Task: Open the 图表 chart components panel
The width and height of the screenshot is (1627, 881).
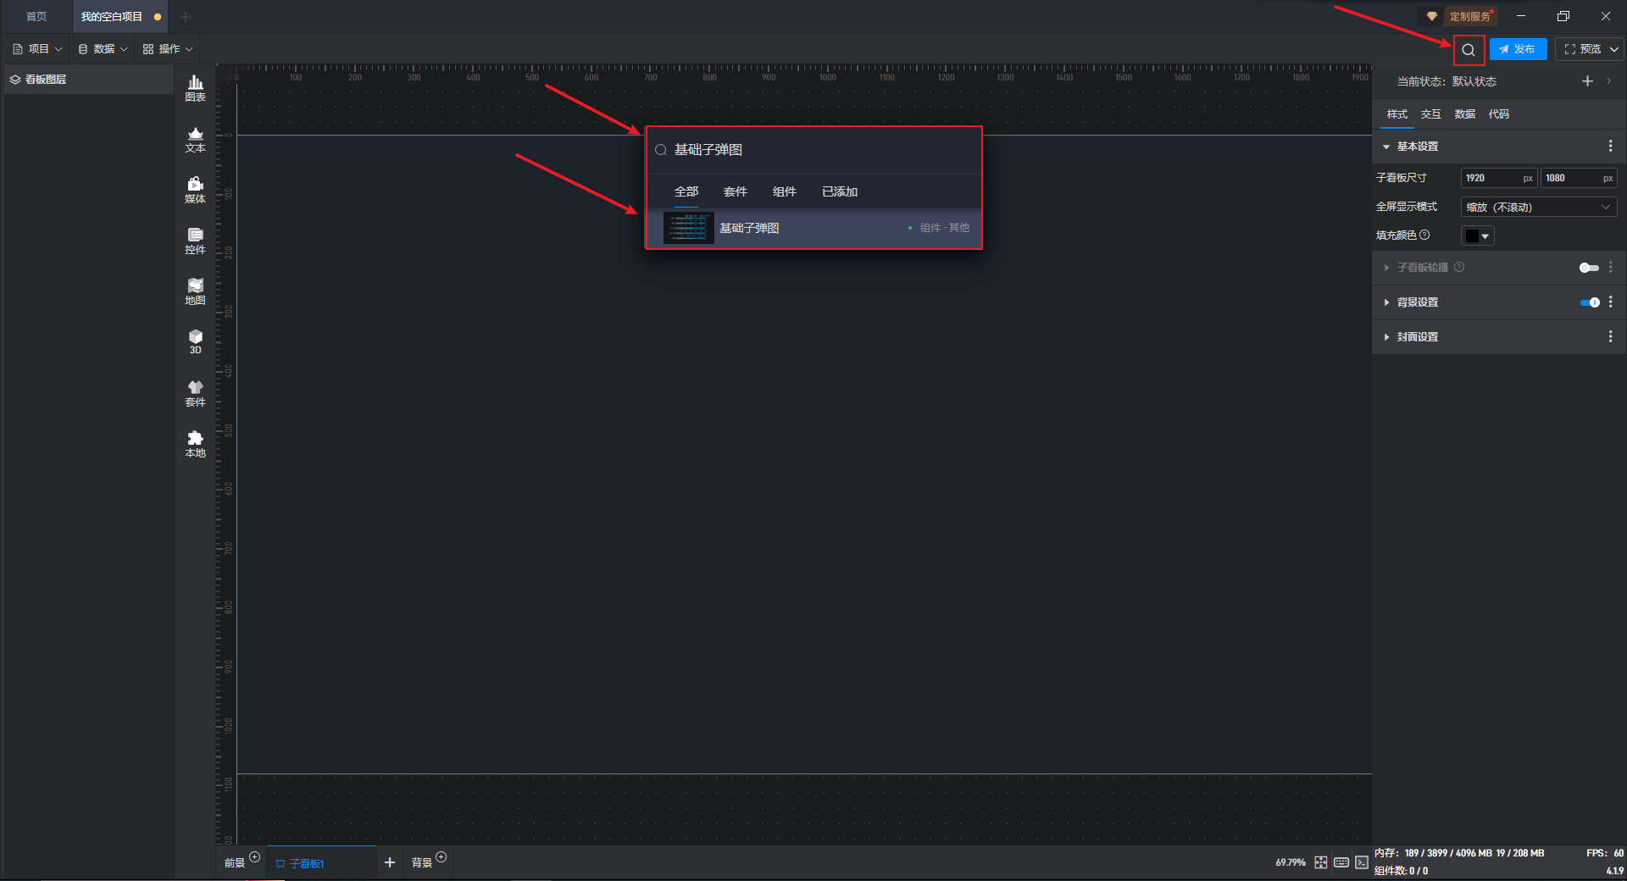Action: (195, 88)
